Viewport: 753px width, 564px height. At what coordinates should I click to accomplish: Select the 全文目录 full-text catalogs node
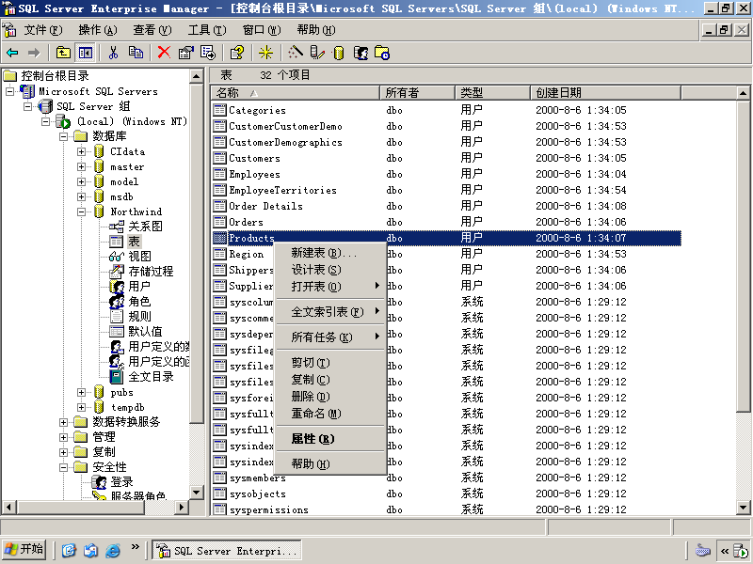(x=151, y=377)
